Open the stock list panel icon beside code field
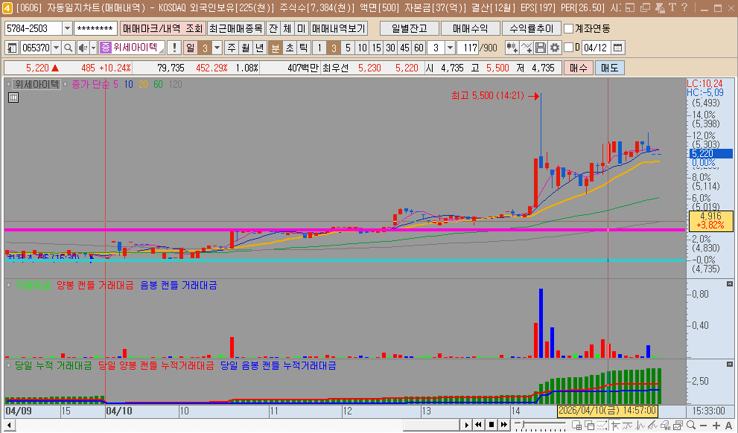Image resolution: width=738 pixels, height=433 pixels. (12, 48)
